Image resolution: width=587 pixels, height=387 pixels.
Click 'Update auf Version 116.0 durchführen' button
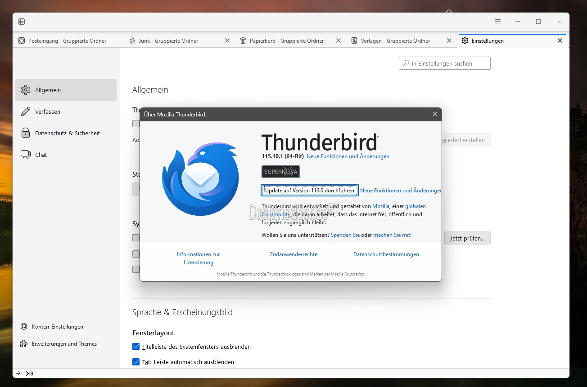pyautogui.click(x=310, y=190)
